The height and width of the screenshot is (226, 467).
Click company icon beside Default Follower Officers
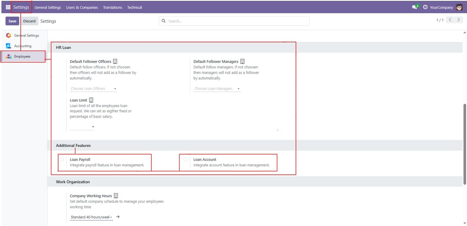[x=115, y=61]
